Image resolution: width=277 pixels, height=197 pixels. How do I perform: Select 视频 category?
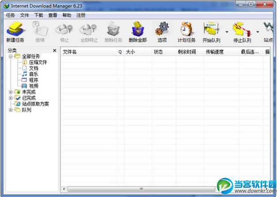[34, 86]
